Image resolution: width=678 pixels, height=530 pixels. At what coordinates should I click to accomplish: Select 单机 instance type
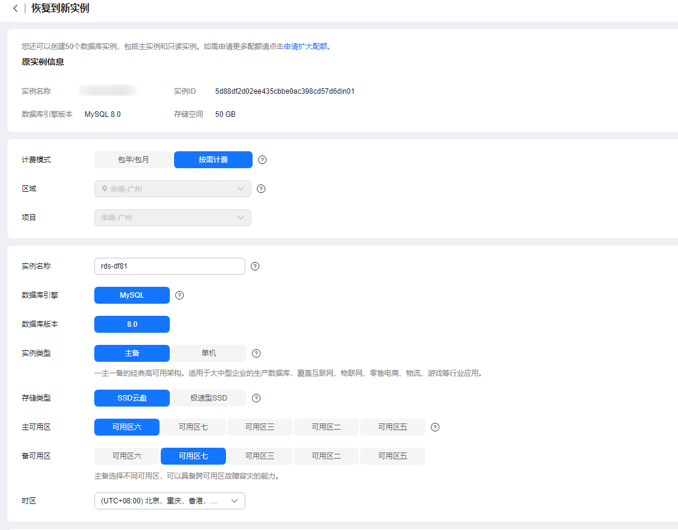coord(208,353)
